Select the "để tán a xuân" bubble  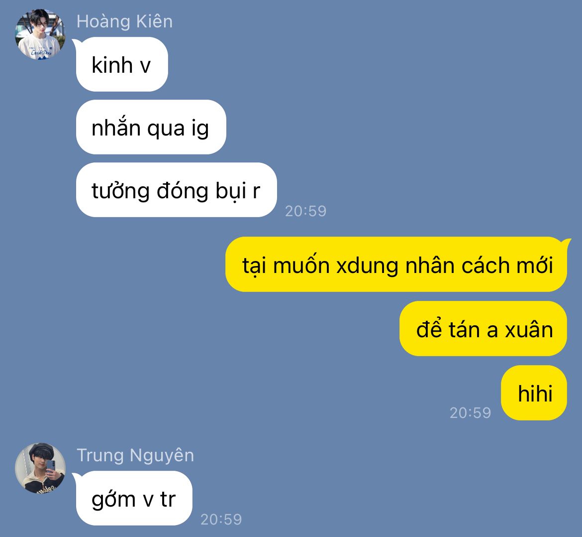[x=484, y=328]
